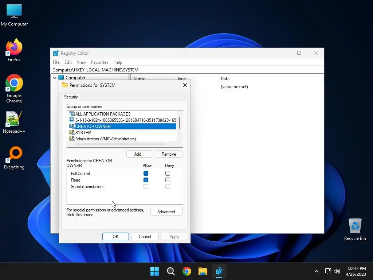Viewport: 373px width, 280px height.
Task: Open network status tray icon
Action: click(x=328, y=271)
